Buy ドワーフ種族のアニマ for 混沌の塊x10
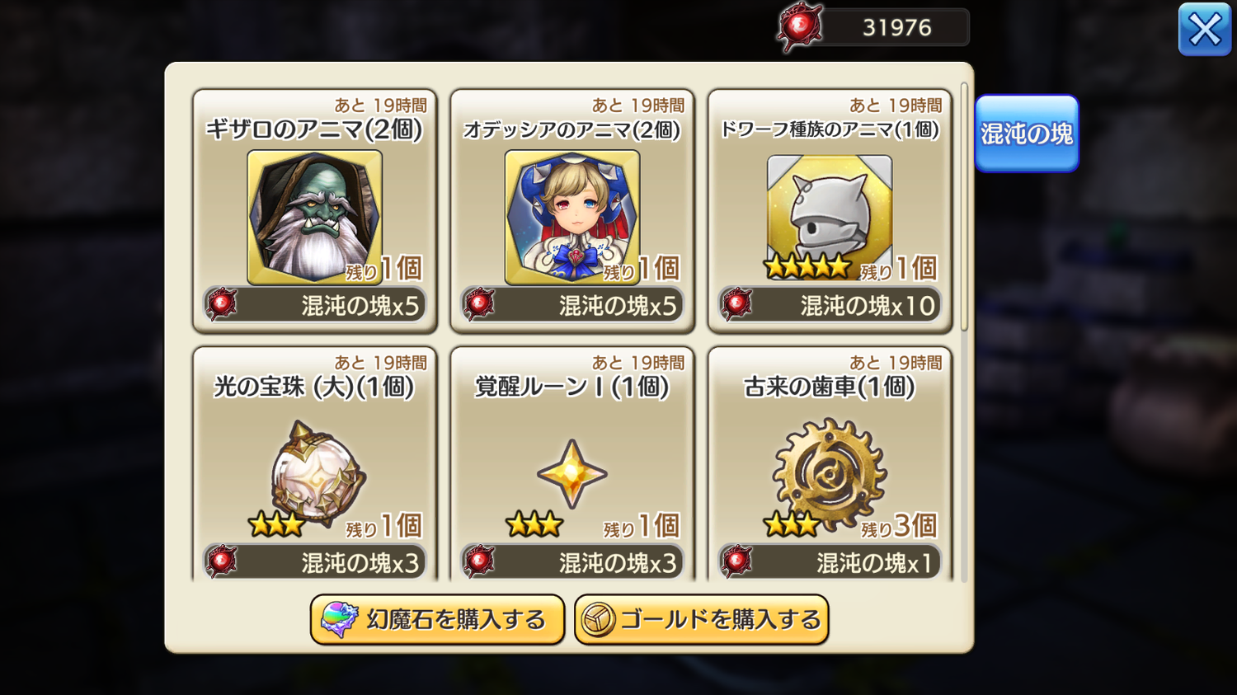This screenshot has width=1237, height=695. [830, 305]
